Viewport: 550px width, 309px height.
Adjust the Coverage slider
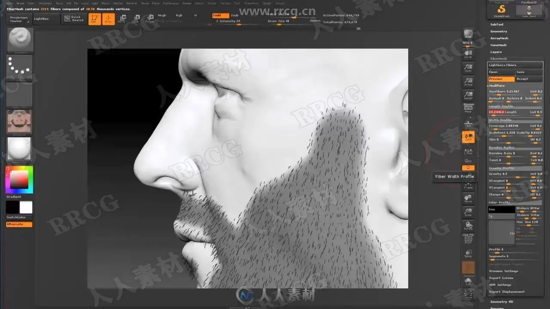pyautogui.click(x=508, y=126)
